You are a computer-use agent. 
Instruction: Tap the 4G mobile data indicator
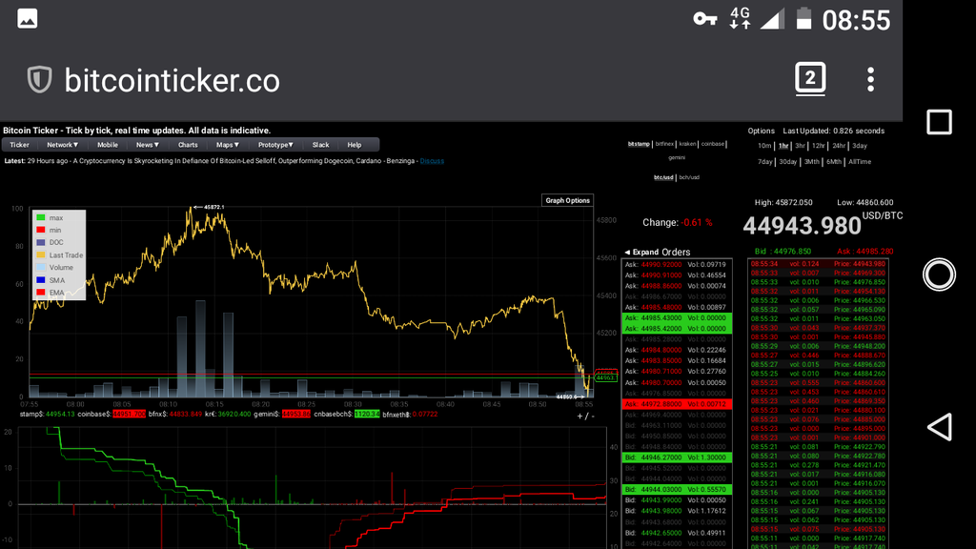pos(740,19)
